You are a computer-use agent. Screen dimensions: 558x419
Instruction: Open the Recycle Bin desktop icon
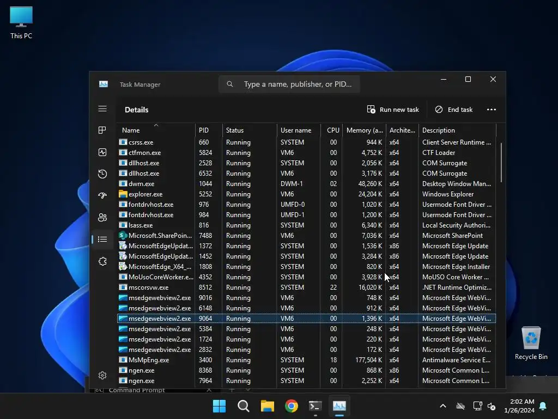pyautogui.click(x=531, y=343)
